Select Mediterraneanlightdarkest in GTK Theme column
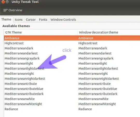Image resolution: width=140 pixels, height=117 pixels. tap(24, 69)
